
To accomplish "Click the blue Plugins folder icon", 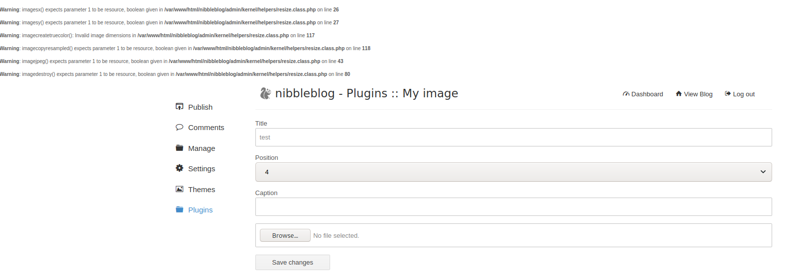I will pos(179,209).
